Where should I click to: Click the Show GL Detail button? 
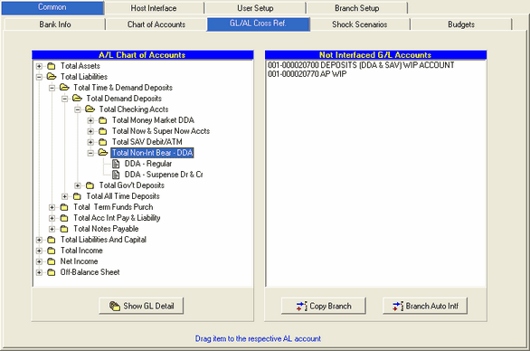(141, 306)
